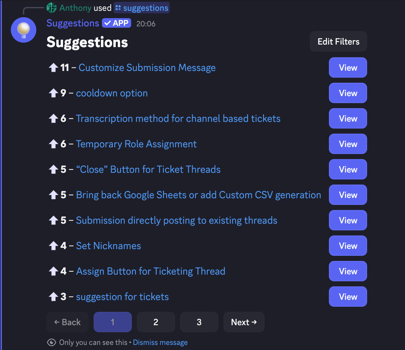Click upvote arrow next to cooldown option
This screenshot has width=405, height=350.
coord(53,93)
